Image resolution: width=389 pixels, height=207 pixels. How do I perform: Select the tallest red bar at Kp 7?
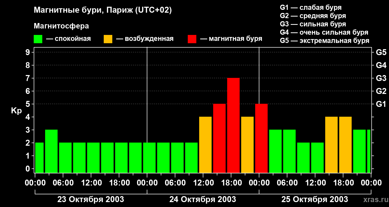[233, 125]
